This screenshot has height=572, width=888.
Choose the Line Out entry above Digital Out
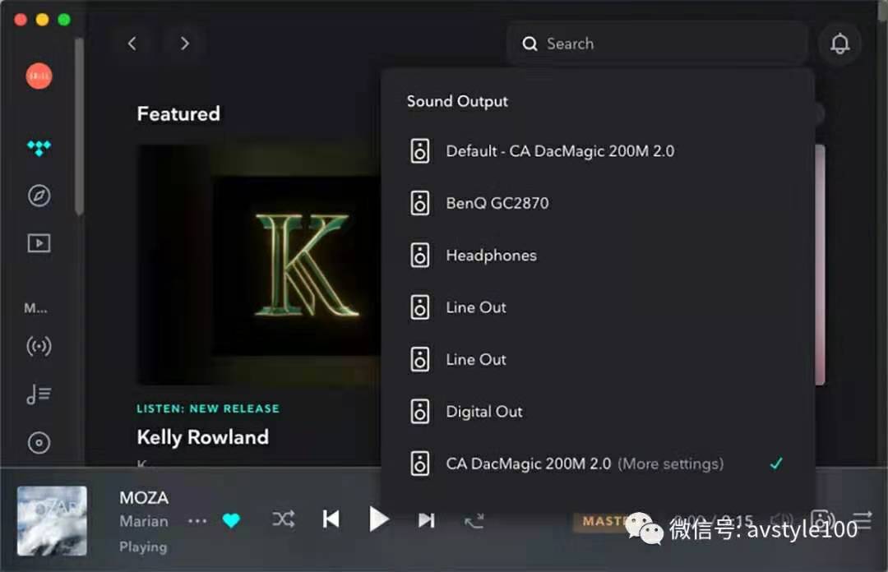coord(598,360)
